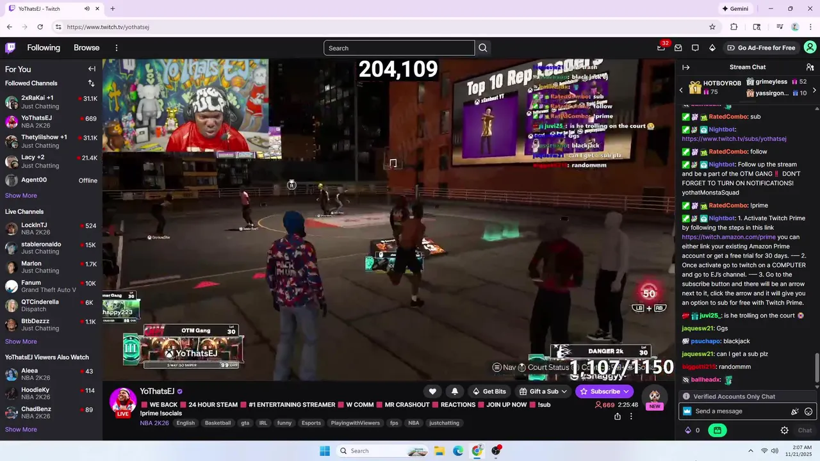Viewport: 820px width, 461px height.
Task: Open the Following tab
Action: [x=44, y=48]
